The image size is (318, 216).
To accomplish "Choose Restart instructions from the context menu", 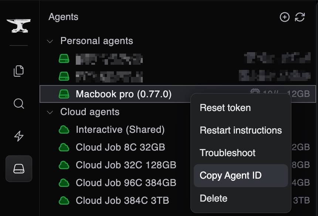I will [240, 130].
